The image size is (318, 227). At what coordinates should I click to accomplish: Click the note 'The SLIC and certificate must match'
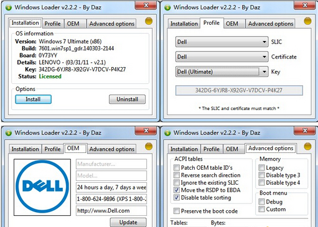point(239,108)
